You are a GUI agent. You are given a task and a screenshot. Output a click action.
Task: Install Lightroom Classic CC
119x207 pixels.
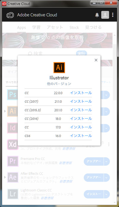[94, 194]
